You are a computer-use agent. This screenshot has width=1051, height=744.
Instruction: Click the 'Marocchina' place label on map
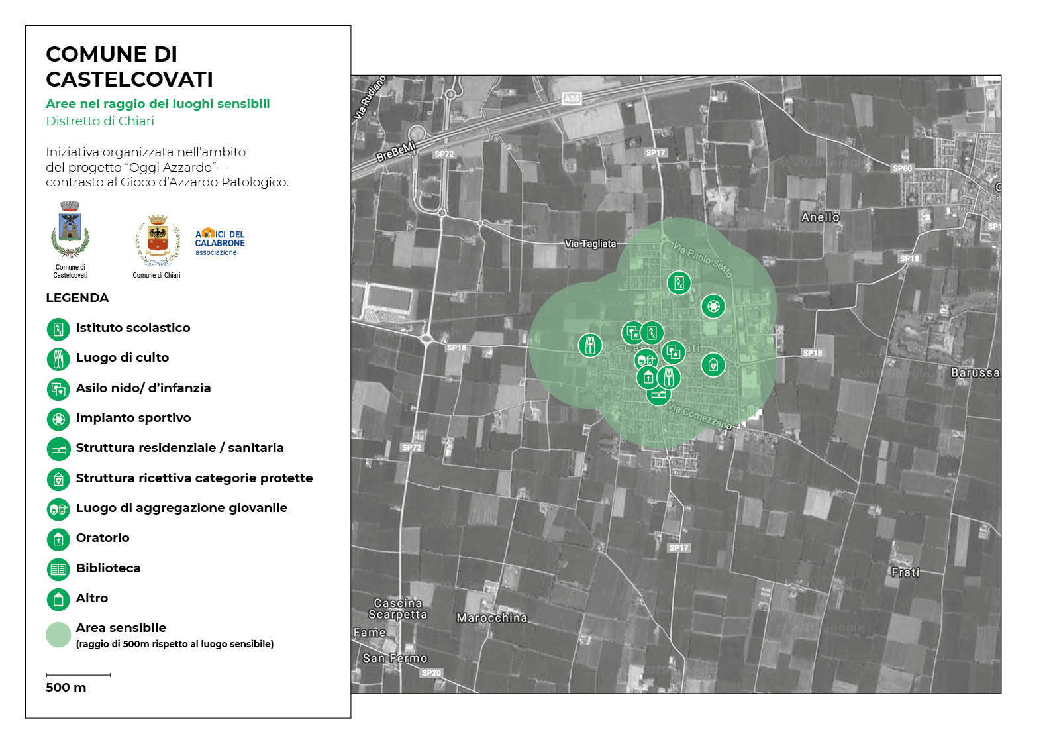[492, 618]
